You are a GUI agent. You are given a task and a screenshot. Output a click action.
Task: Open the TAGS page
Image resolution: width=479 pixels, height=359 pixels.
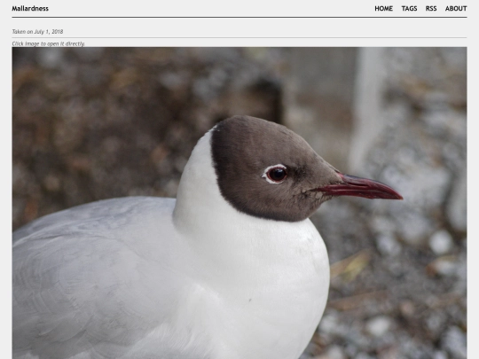coord(409,9)
